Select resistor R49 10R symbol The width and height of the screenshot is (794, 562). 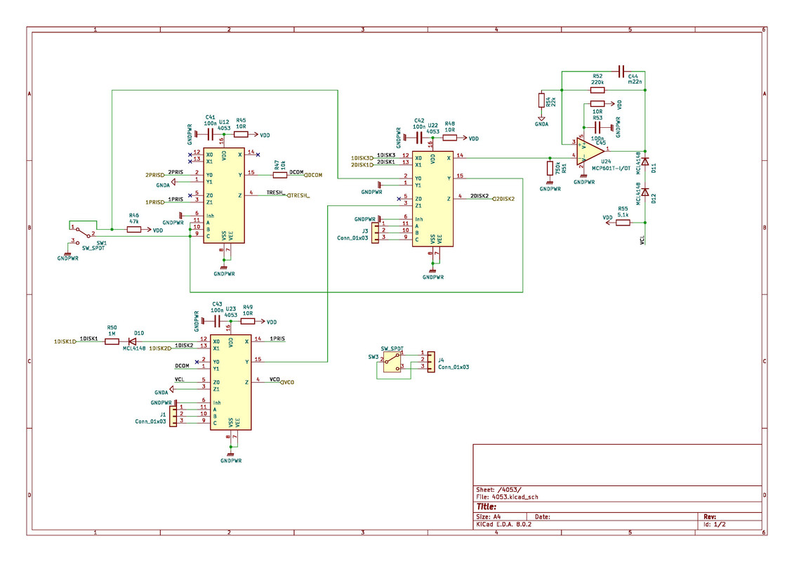click(x=248, y=321)
